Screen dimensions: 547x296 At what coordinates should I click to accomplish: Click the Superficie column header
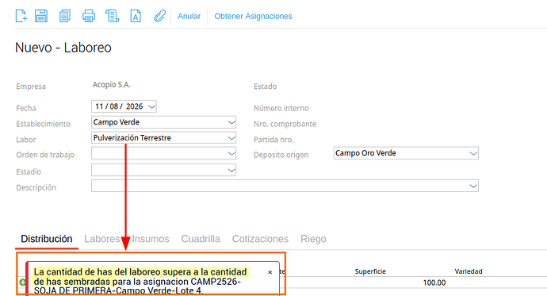[x=370, y=271]
